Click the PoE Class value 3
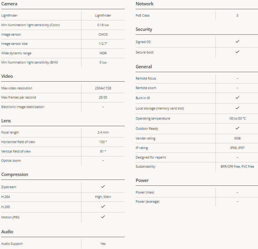The height and width of the screenshot is (249, 258). coord(237,15)
